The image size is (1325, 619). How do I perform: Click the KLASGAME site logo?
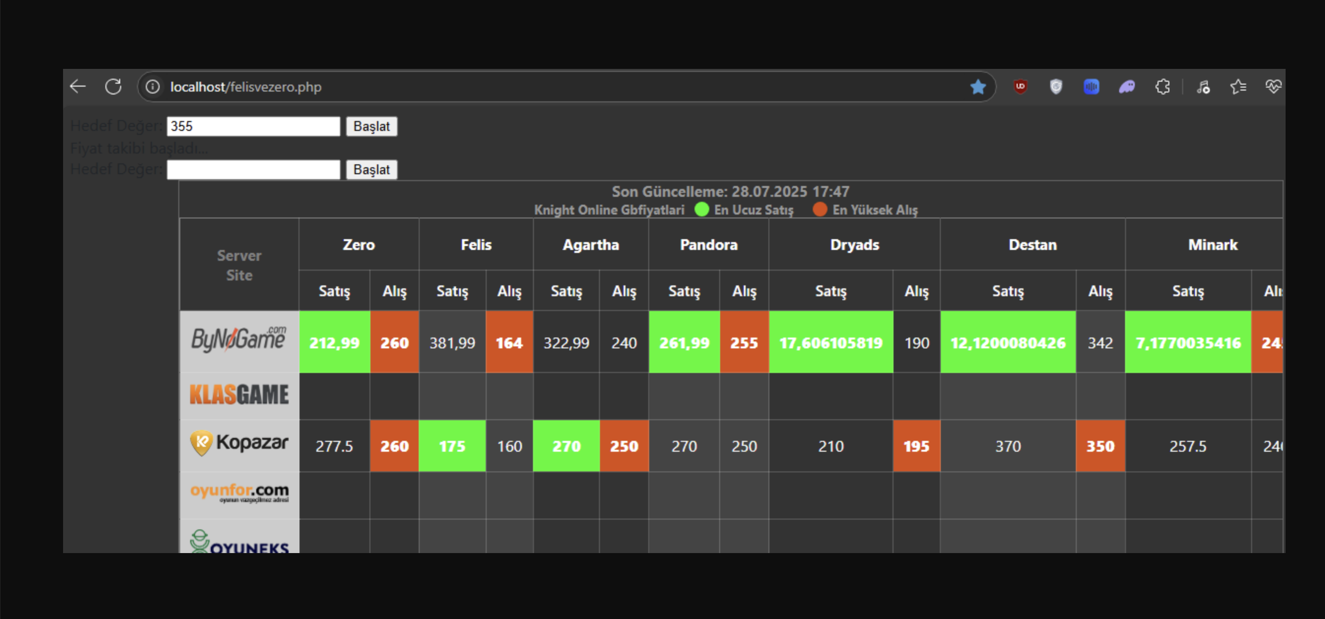(239, 395)
